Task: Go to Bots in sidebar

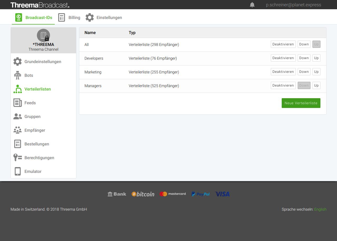Action: [x=43, y=75]
